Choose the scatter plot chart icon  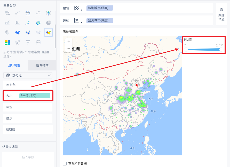(x=28, y=23)
